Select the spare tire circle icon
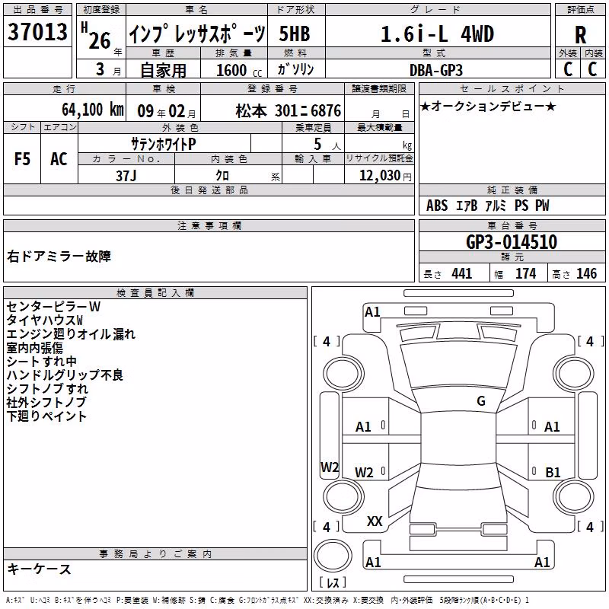The width and height of the screenshot is (609, 609). click(333, 556)
